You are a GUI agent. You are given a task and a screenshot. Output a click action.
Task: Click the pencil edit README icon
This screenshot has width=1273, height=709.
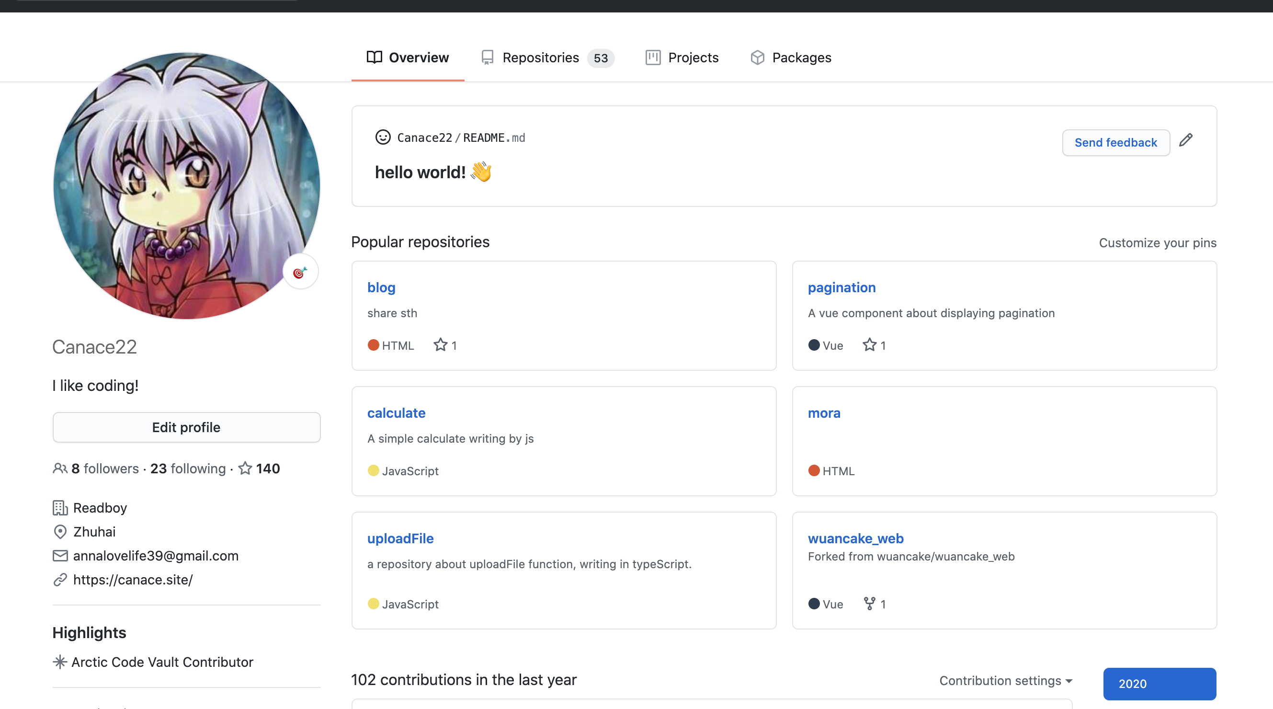click(x=1185, y=140)
